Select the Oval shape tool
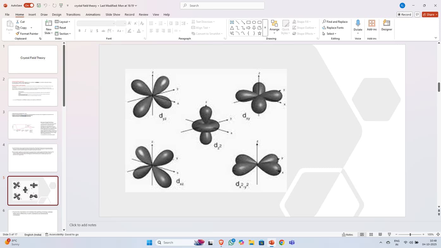The image size is (441, 248). [x=254, y=22]
